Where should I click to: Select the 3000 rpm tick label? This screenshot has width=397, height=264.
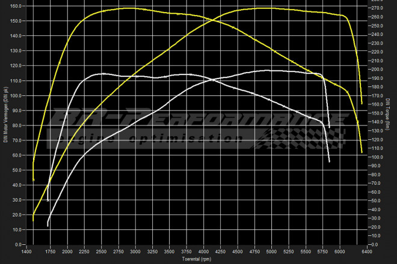click(136, 252)
